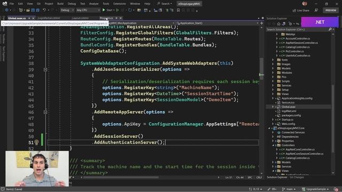Click the feedback icon beside Live Share
Viewport: 342px width, 192px height.
click(316, 10)
